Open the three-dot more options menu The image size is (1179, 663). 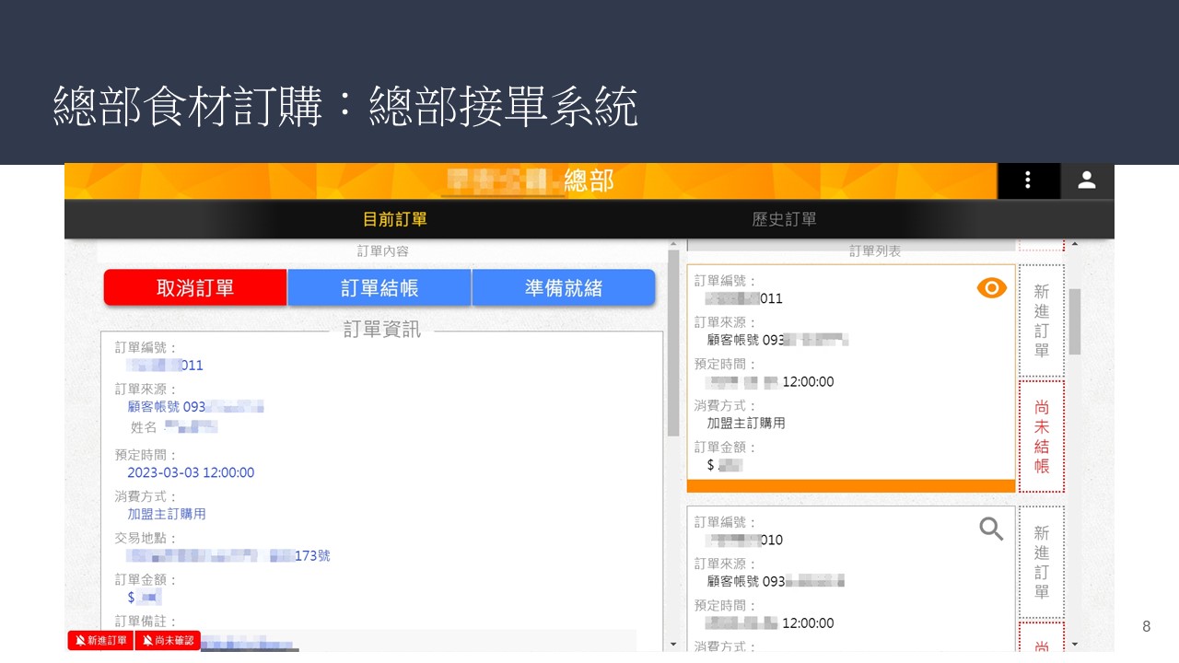point(1028,180)
